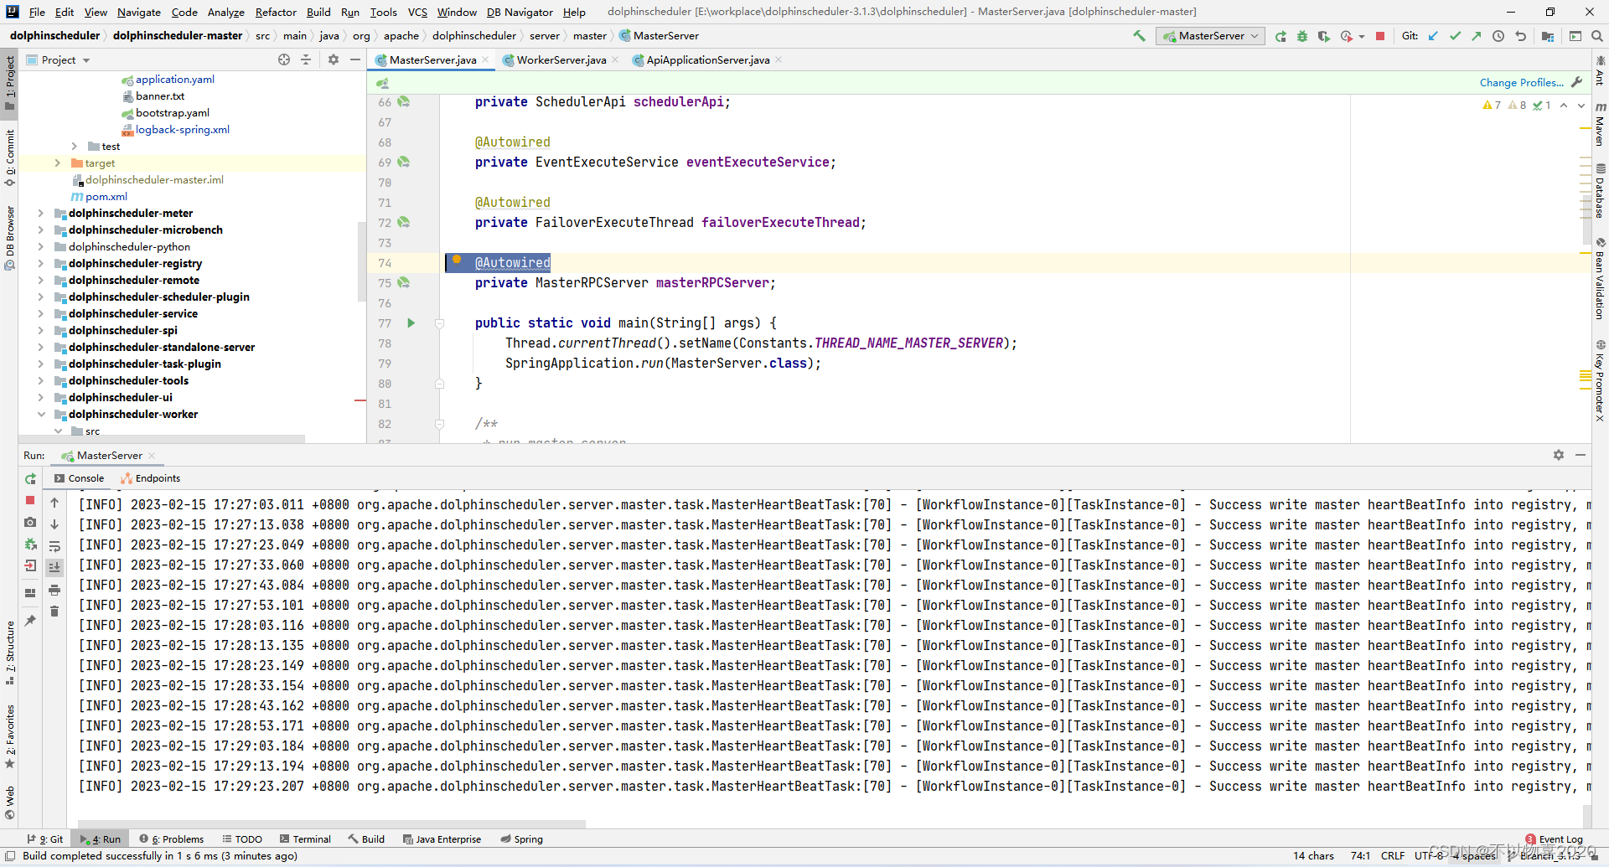1609x867 pixels.
Task: Expand dolphinscheduler-ui module
Action: [x=40, y=398]
